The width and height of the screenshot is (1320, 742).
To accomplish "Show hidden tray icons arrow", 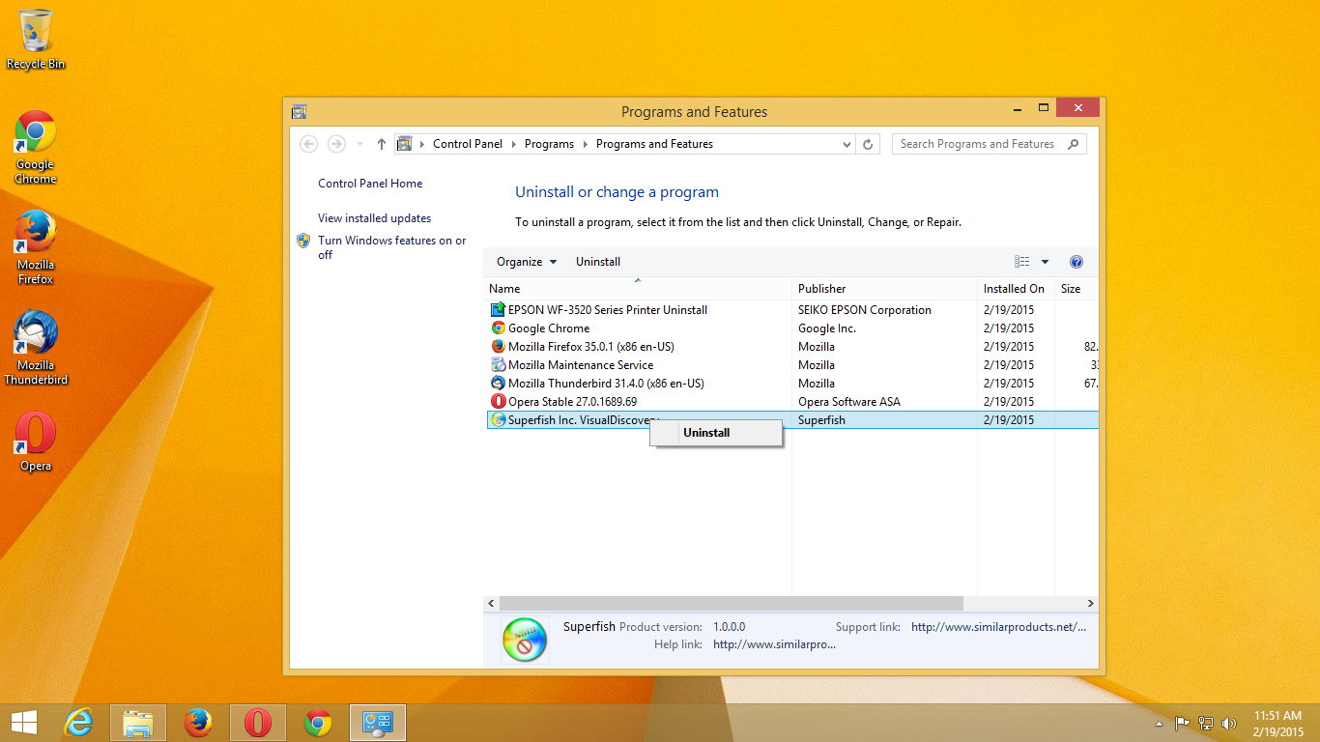I will tap(1160, 723).
